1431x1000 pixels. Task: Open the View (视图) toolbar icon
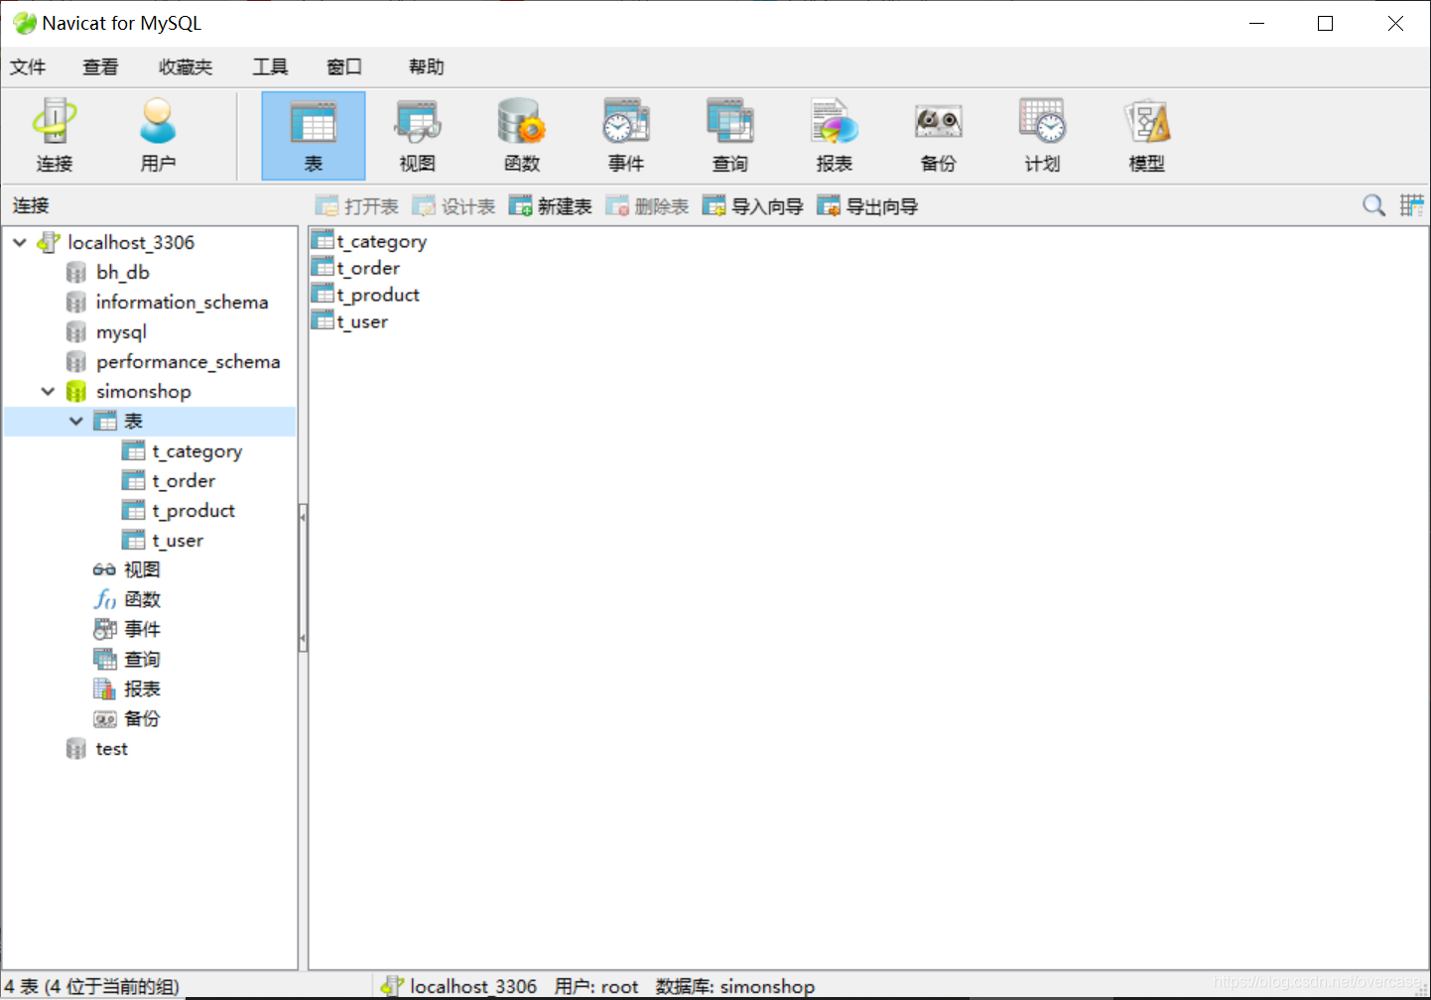click(418, 135)
